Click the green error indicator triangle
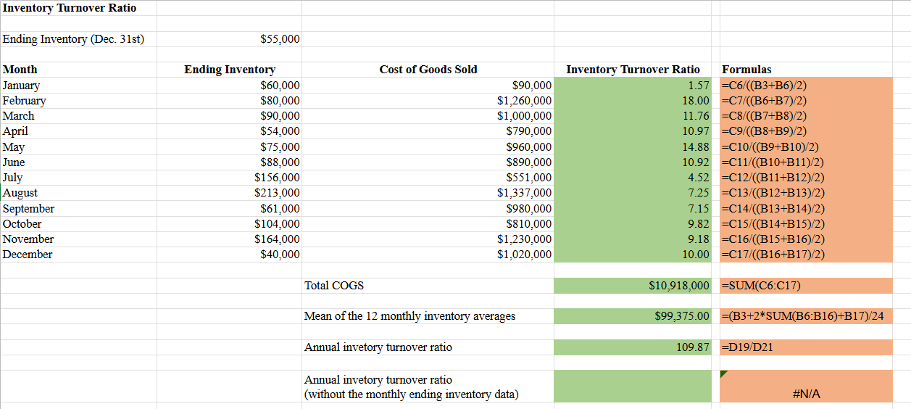911x409 pixels. [724, 374]
